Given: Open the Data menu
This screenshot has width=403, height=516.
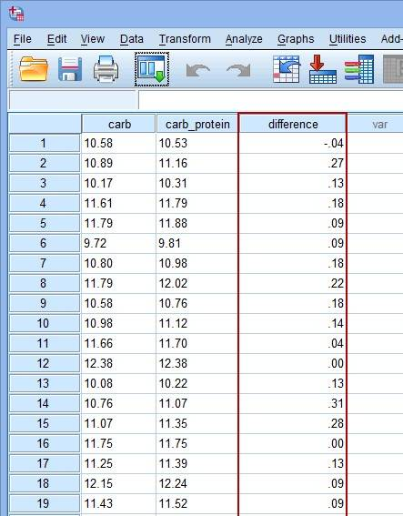Looking at the screenshot, I should 132,39.
